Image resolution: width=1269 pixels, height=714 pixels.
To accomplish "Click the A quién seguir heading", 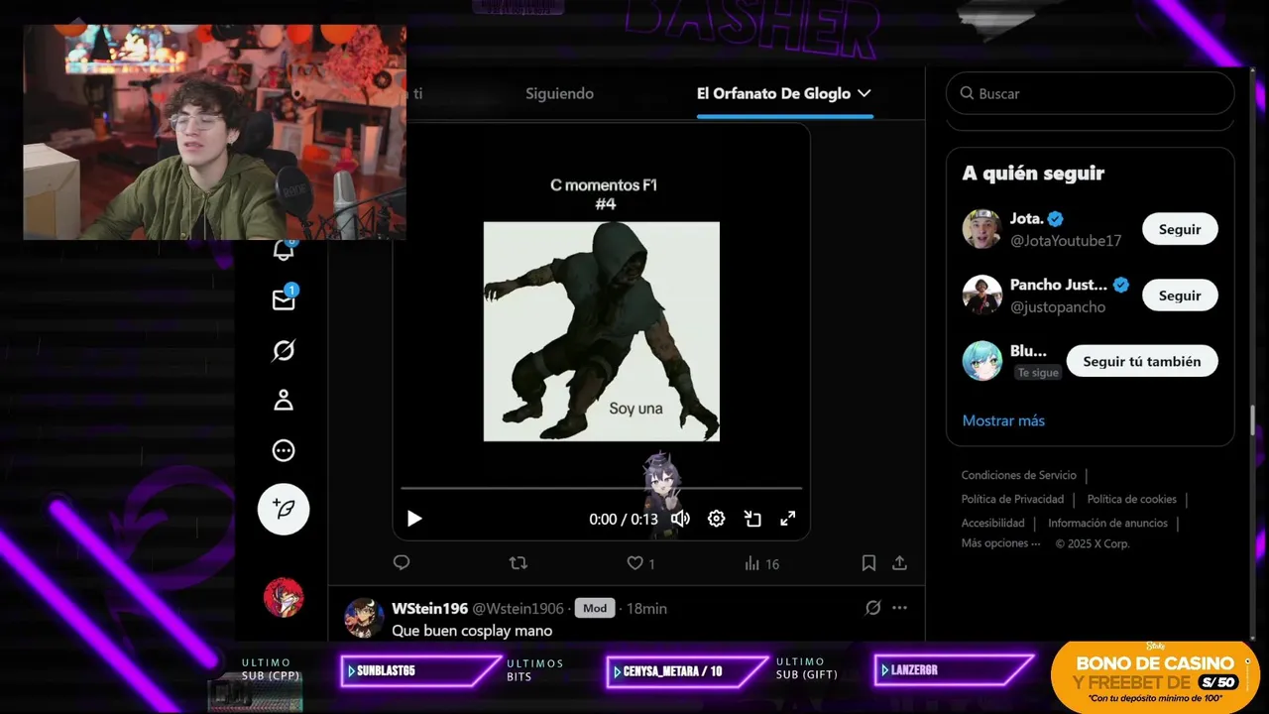I will [1033, 174].
